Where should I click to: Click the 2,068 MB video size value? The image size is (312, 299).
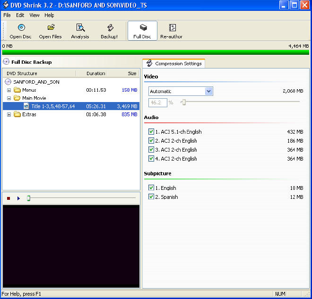[x=293, y=91]
